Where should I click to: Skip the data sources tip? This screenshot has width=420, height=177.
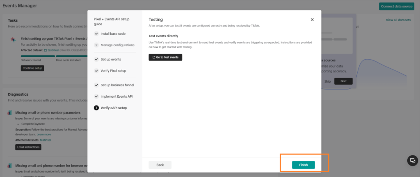327,81
